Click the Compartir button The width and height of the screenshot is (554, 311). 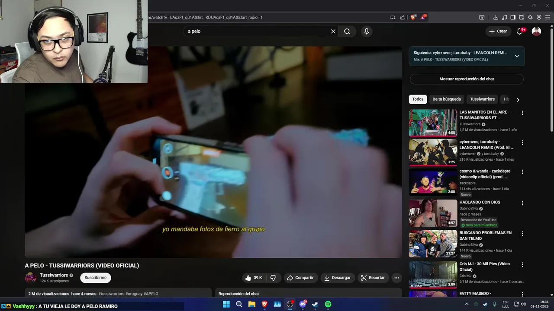click(x=301, y=278)
